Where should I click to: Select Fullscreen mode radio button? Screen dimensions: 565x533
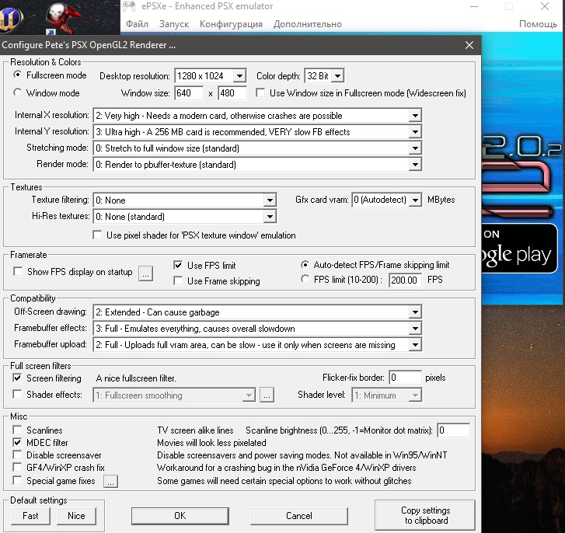[x=17, y=75]
